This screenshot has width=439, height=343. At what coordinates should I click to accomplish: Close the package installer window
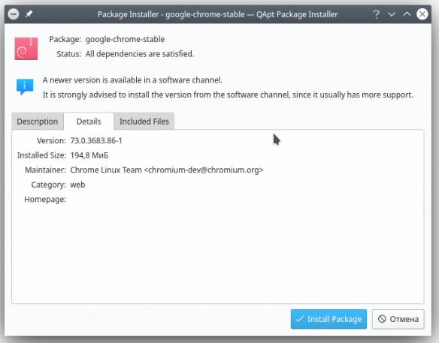point(422,14)
